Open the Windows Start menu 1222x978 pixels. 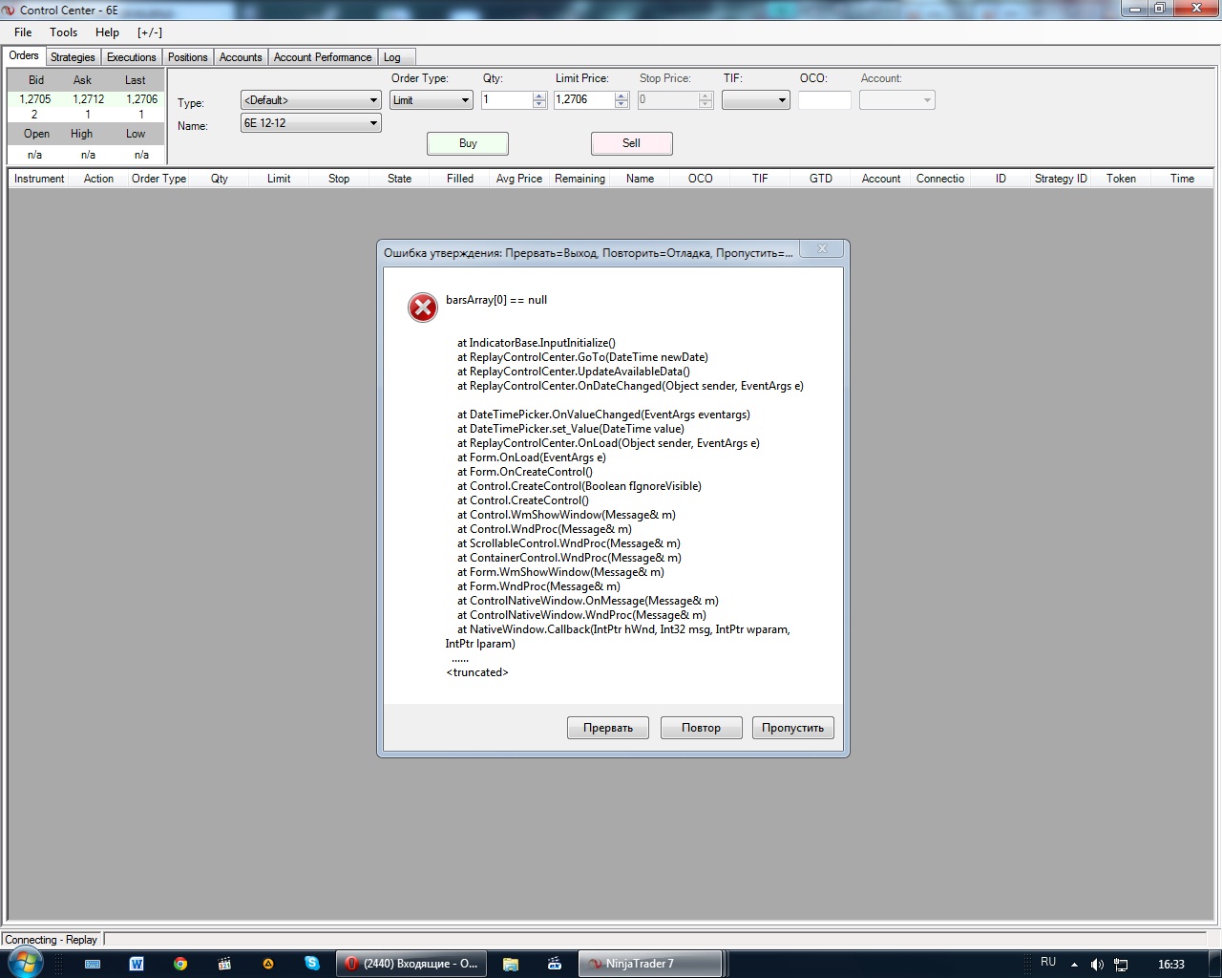pyautogui.click(x=26, y=963)
